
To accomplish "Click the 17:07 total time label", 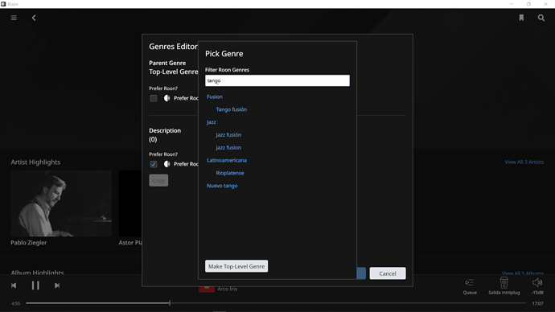I will [537, 303].
